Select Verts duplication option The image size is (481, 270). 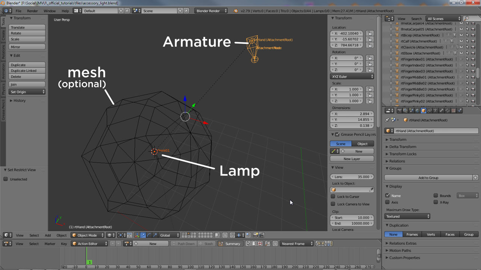(x=431, y=234)
